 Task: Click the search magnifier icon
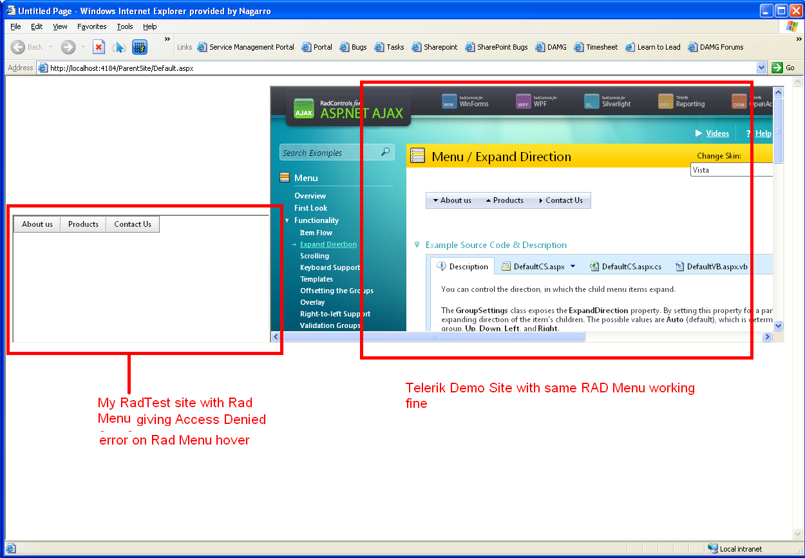click(x=386, y=152)
